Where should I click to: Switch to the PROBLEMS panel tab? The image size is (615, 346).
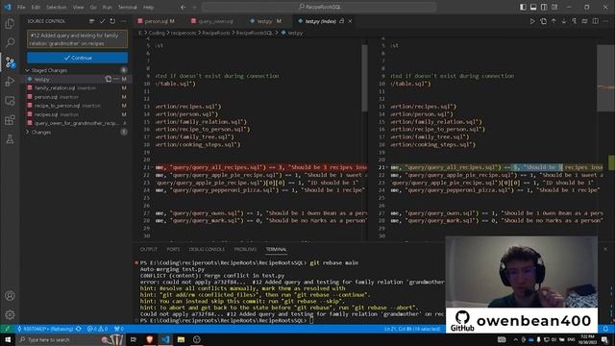point(245,250)
